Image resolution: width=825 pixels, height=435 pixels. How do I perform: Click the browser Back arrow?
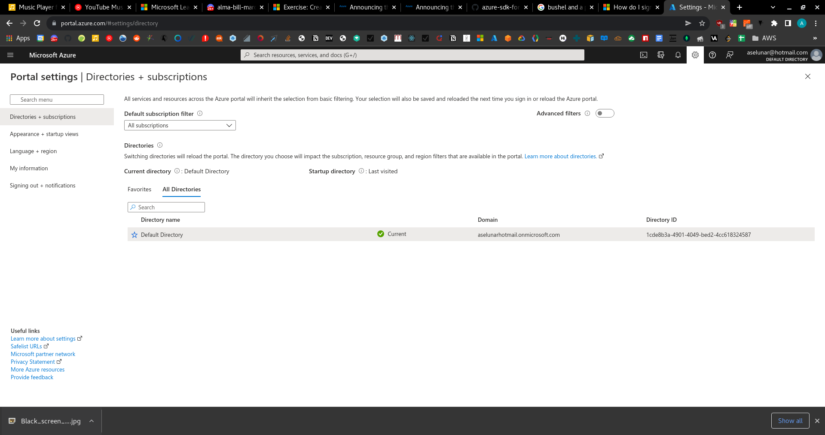[x=9, y=23]
